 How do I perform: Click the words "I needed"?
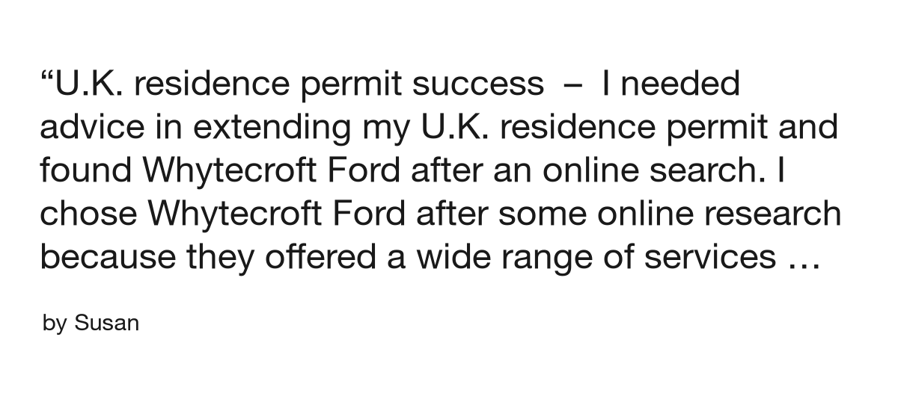(670, 84)
